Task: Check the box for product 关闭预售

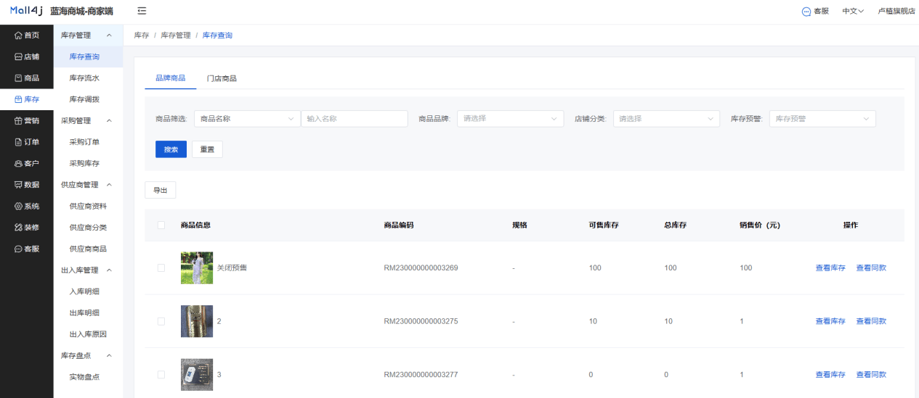Action: 161,268
